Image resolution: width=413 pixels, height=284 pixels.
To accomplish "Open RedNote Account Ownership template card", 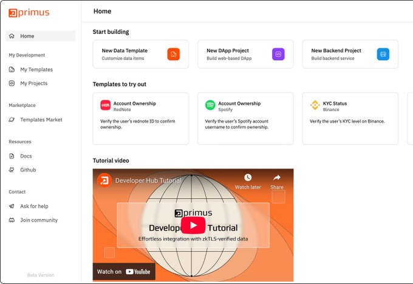I will pos(141,118).
